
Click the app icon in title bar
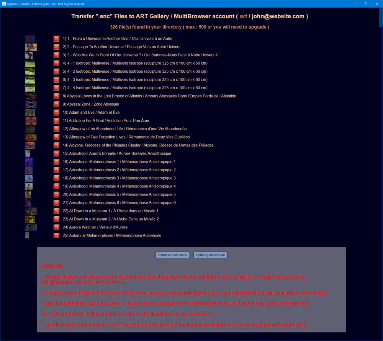point(4,4)
